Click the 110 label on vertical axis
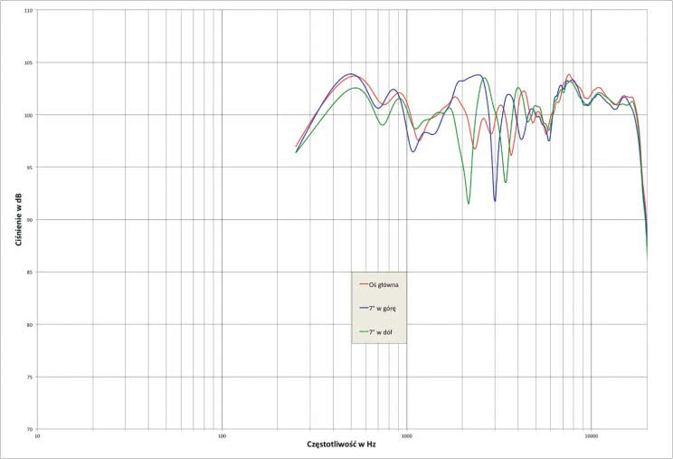Image resolution: width=673 pixels, height=459 pixels. pyautogui.click(x=28, y=11)
